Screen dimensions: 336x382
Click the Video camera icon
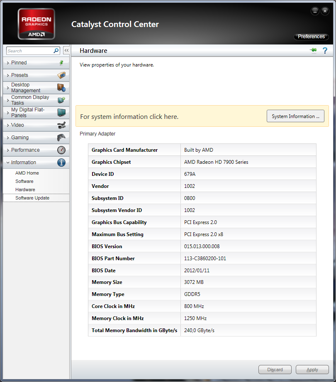click(x=61, y=125)
